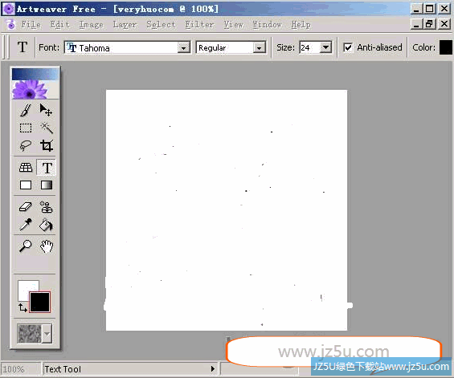
Task: Open the Select menu
Action: [161, 25]
